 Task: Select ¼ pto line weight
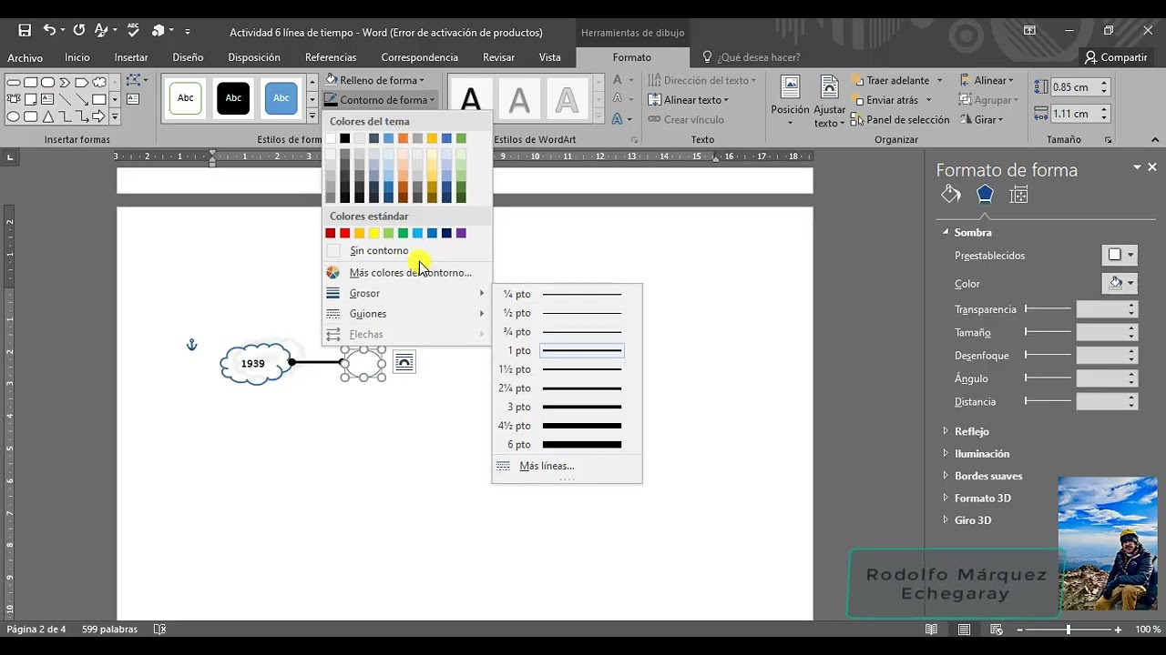[x=567, y=294]
